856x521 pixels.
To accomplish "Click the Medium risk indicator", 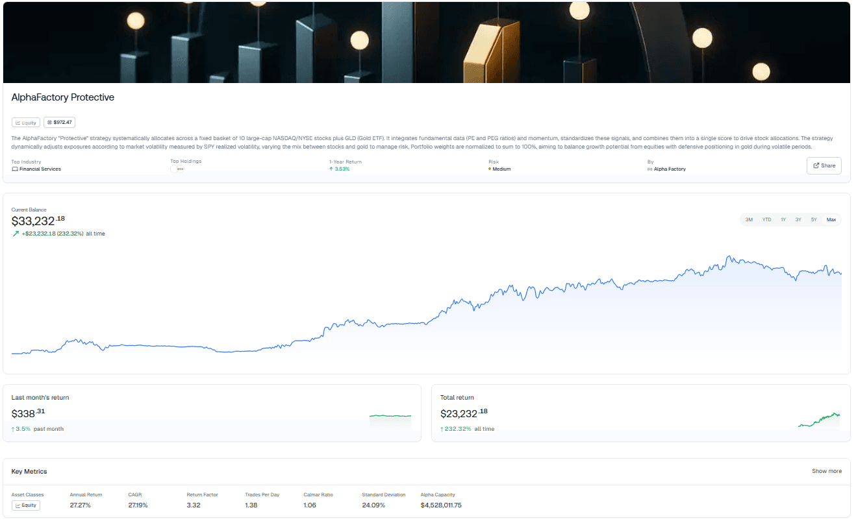I will point(499,169).
